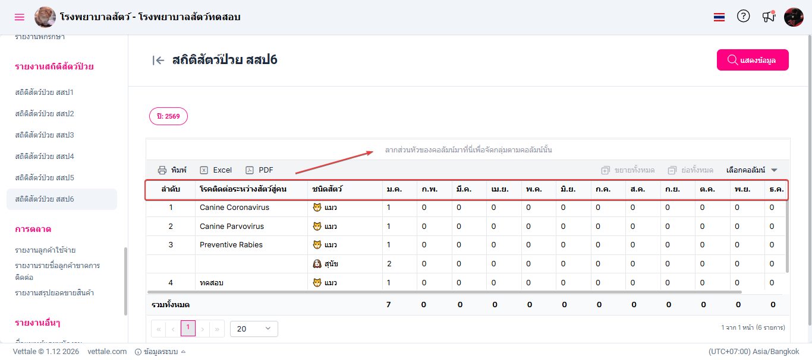Open รายงานรายชื่อลูกค้าขาดการติดต่อ report

(57, 272)
